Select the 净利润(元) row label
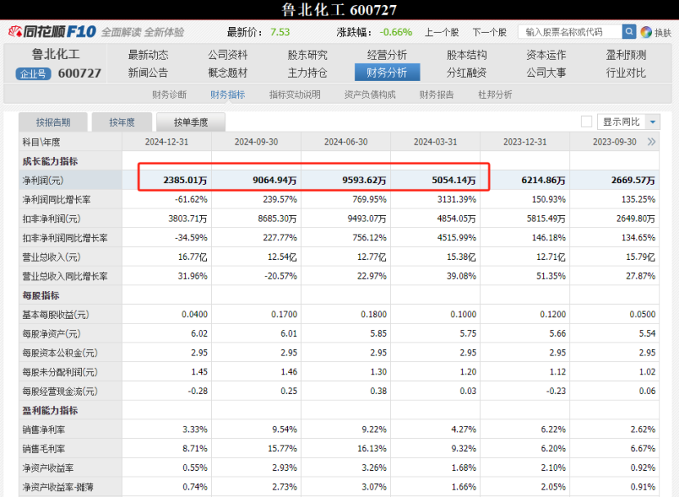Viewport: 679px width, 497px height. point(43,181)
